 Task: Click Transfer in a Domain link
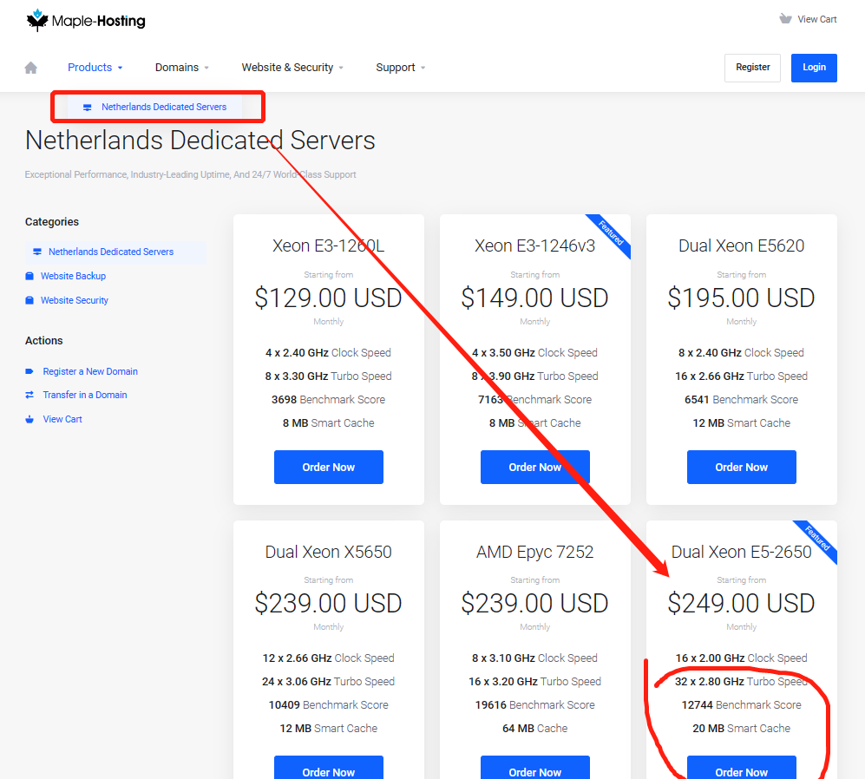coord(84,395)
